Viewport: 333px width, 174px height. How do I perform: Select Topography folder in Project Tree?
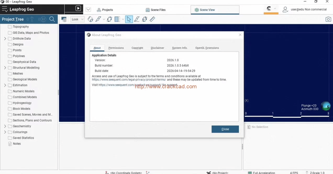[21, 27]
